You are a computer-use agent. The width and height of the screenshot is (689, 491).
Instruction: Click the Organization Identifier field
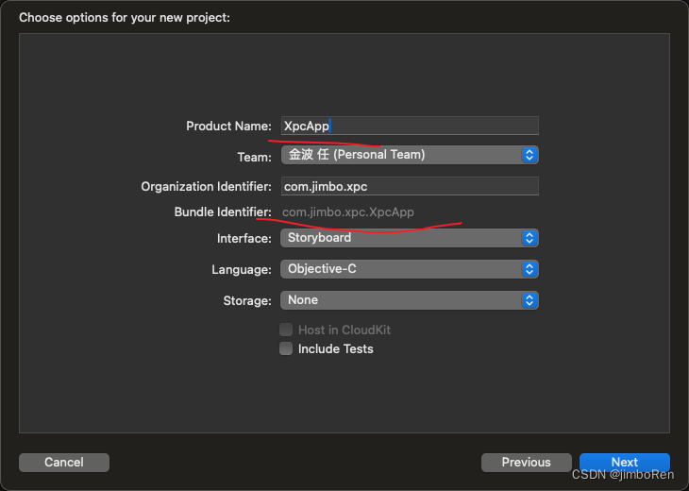coord(410,186)
